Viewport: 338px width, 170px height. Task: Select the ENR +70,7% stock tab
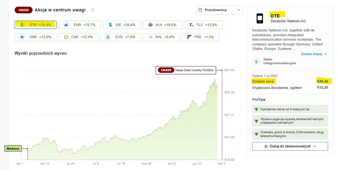click(x=80, y=25)
